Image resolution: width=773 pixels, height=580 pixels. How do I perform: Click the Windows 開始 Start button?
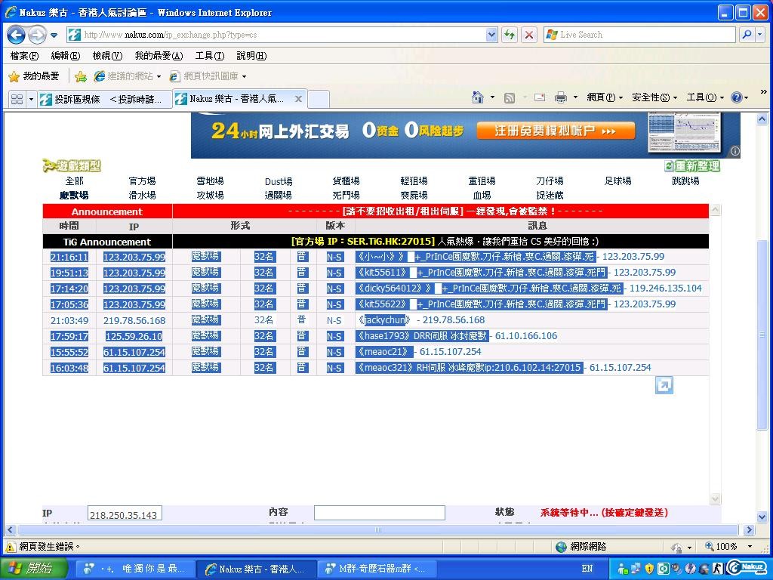tap(34, 568)
